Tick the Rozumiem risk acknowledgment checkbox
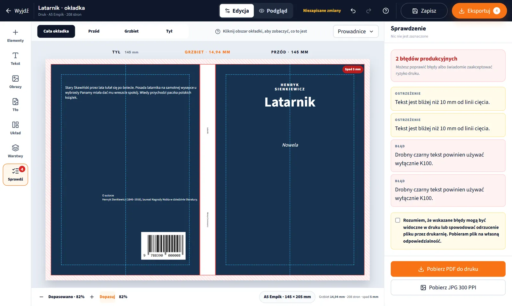Viewport: 512px width, 306px height. click(x=397, y=220)
